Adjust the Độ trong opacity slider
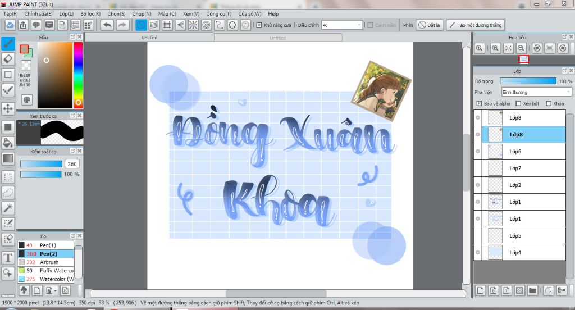Viewport: 575px width, 310px height. [x=528, y=81]
